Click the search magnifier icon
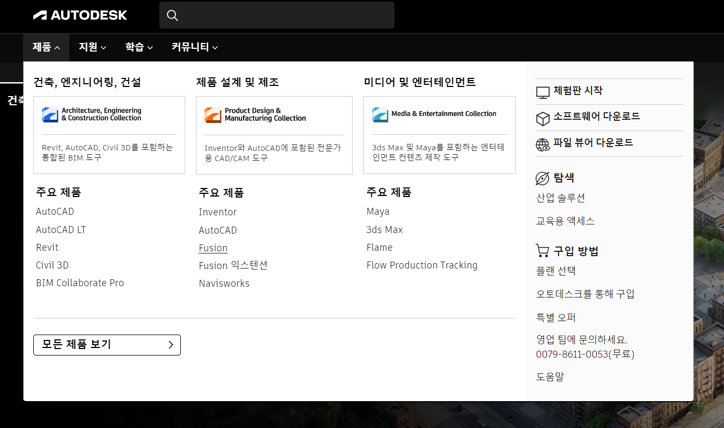The image size is (724, 428). (172, 15)
